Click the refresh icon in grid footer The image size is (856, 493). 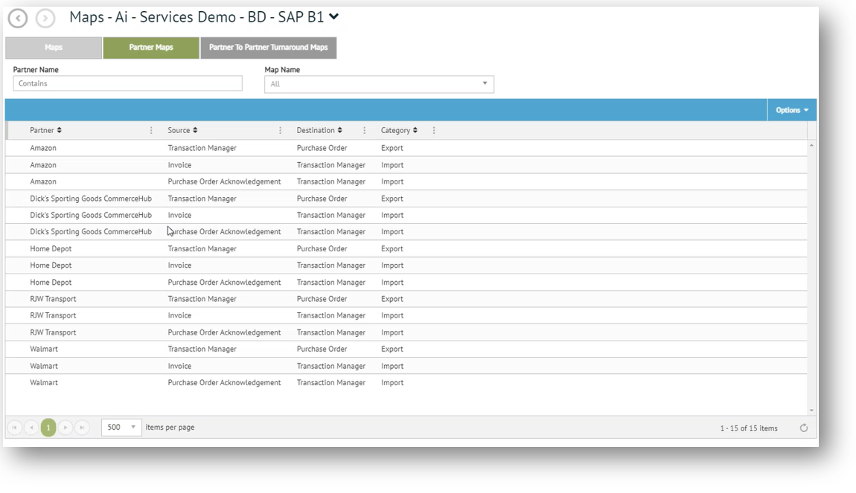tap(803, 428)
